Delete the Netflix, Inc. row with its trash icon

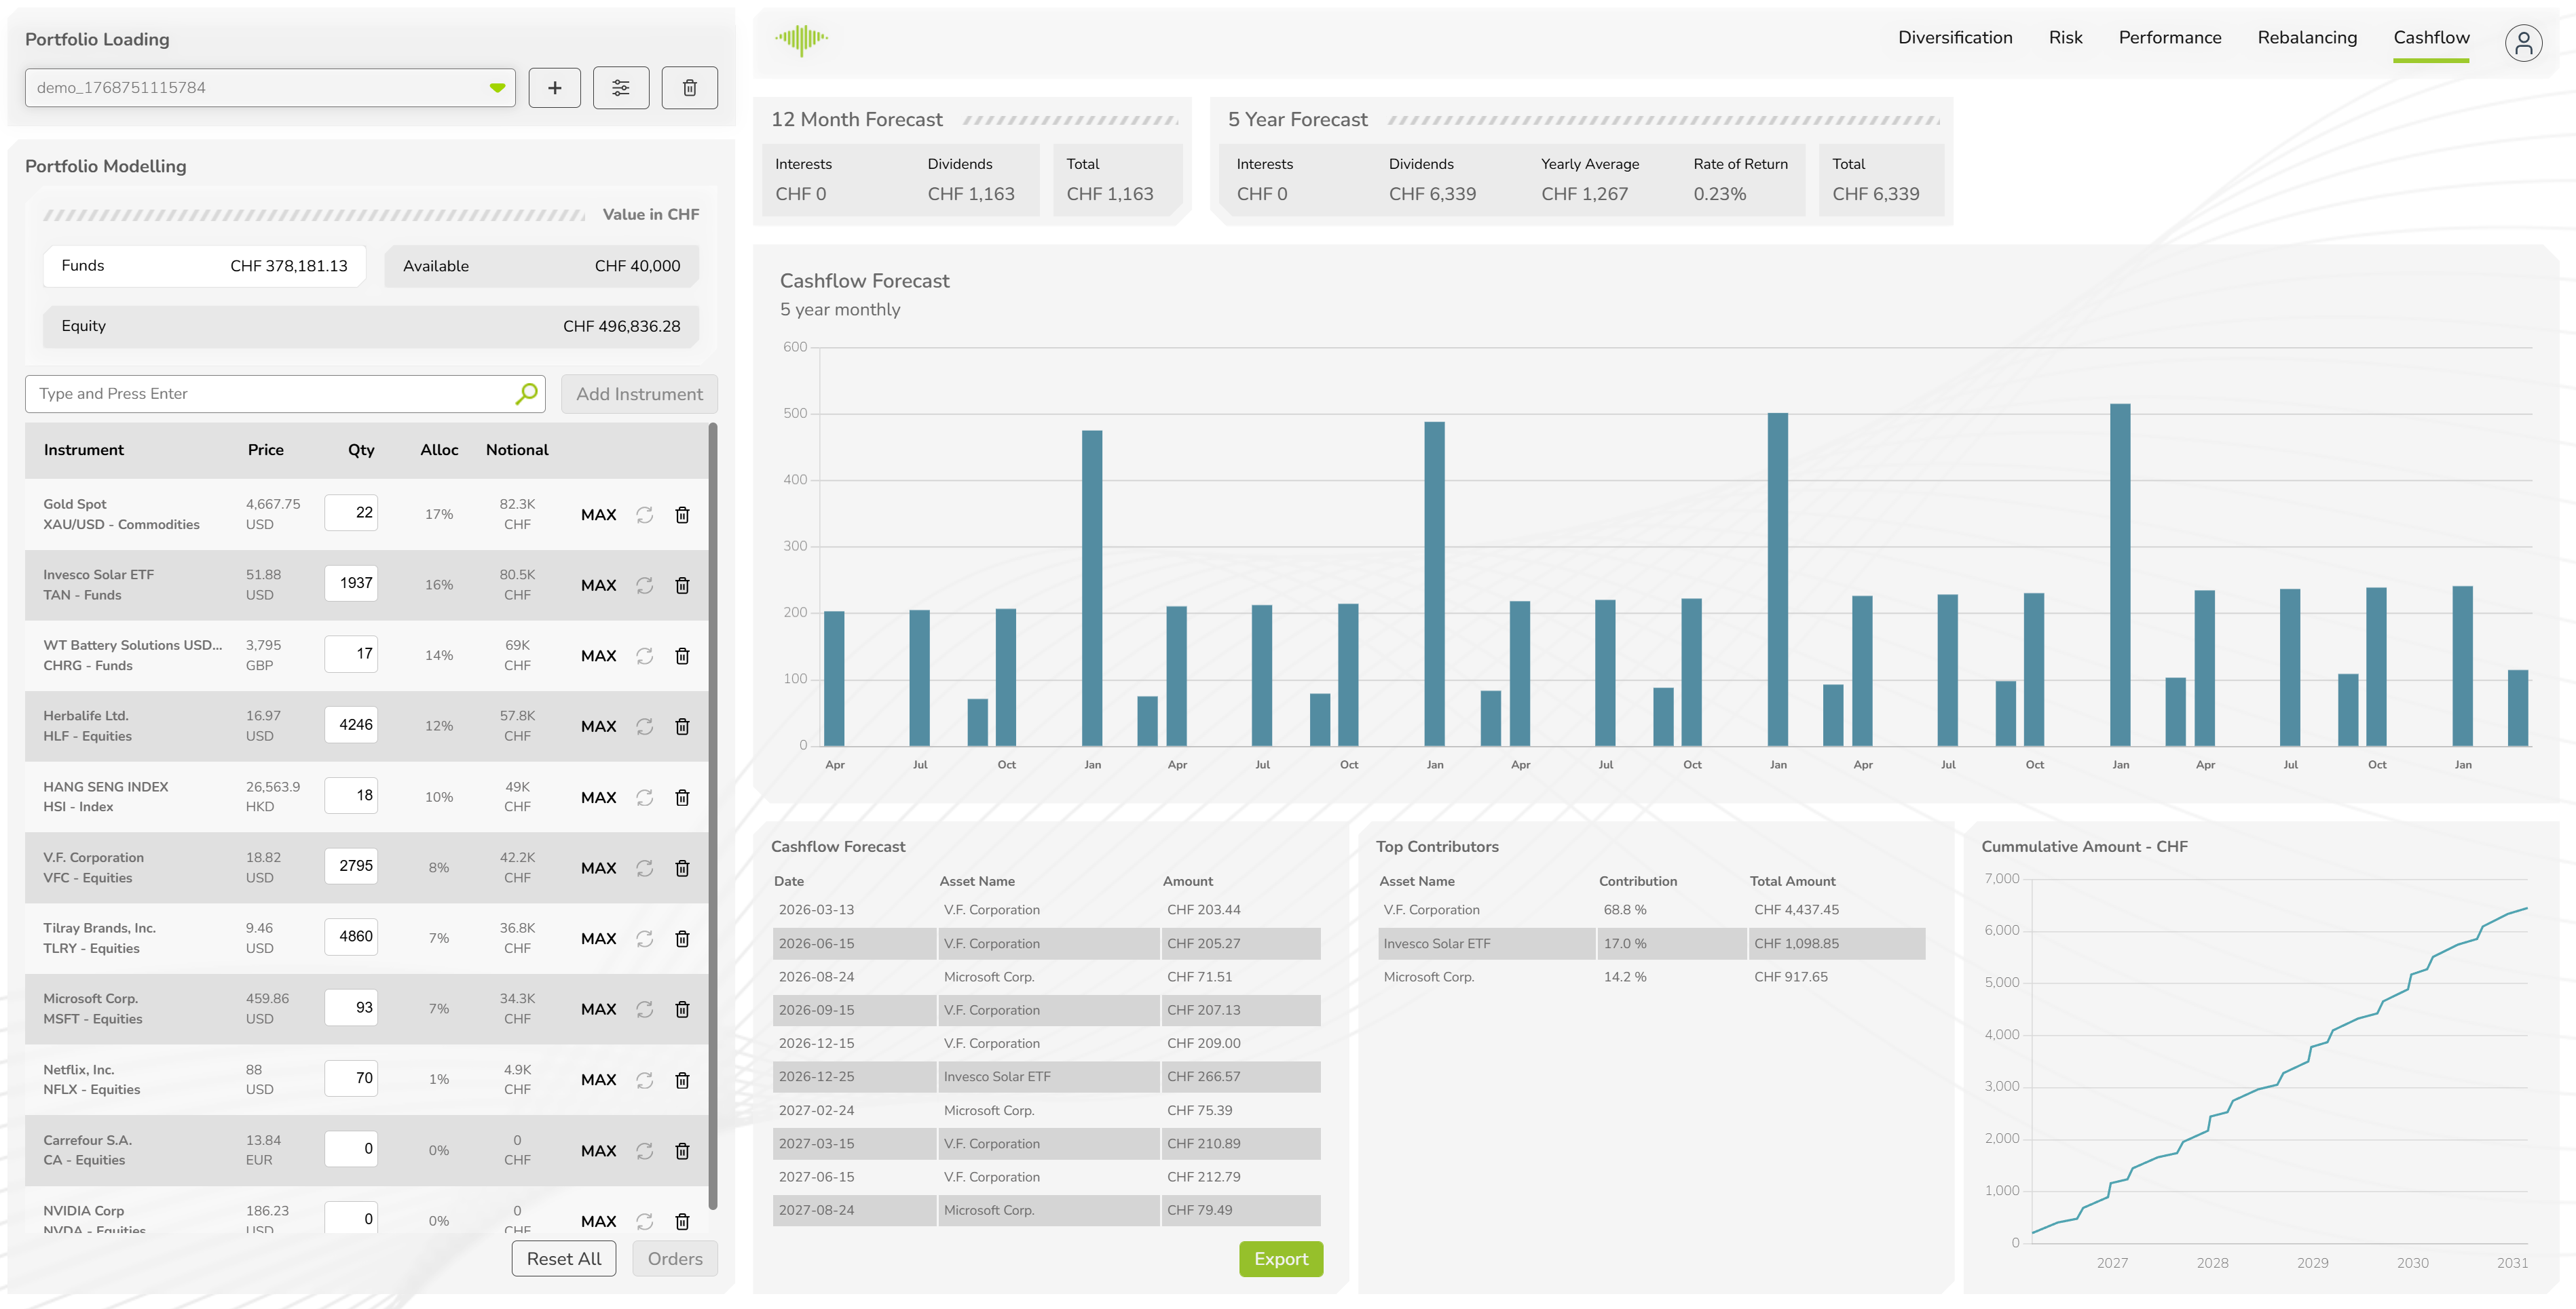pyautogui.click(x=683, y=1079)
